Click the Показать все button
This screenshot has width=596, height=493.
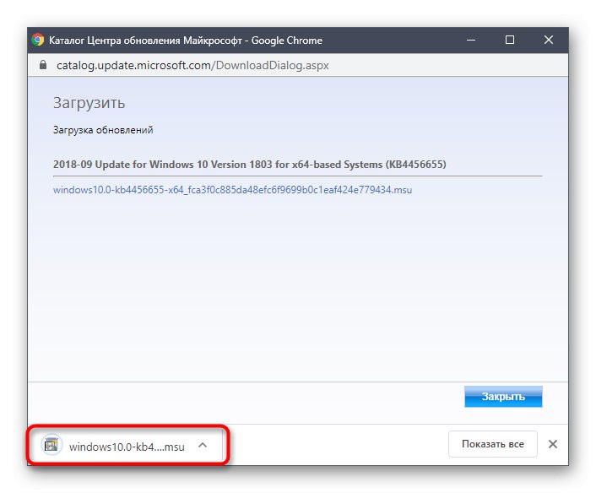point(492,444)
